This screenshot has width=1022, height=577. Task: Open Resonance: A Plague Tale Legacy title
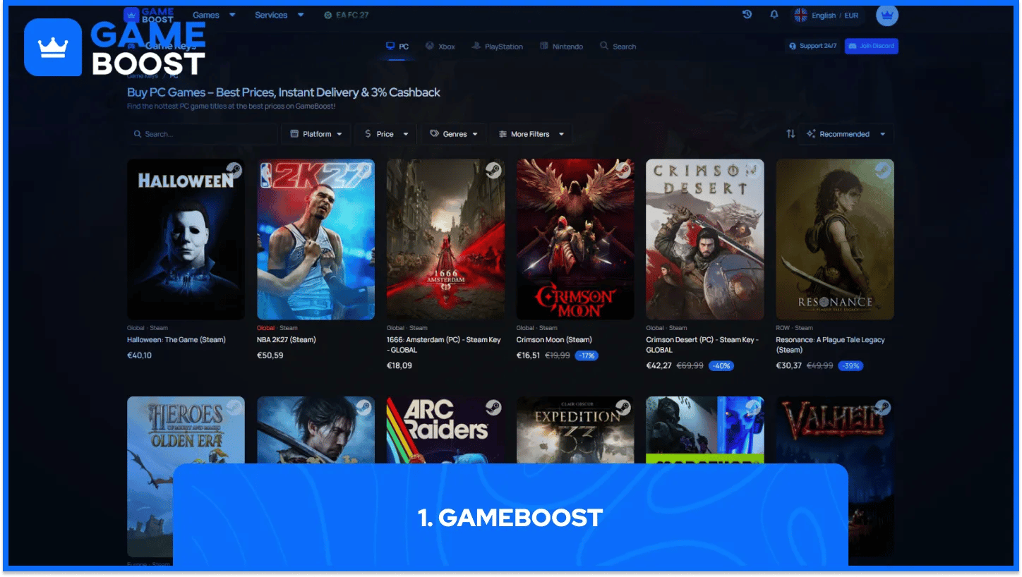coord(831,345)
